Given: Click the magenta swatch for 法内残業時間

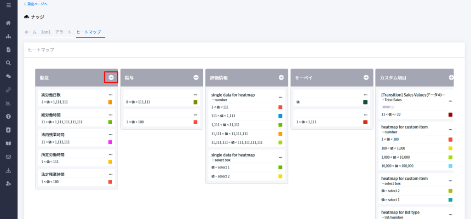Looking at the screenshot, I should point(110,142).
